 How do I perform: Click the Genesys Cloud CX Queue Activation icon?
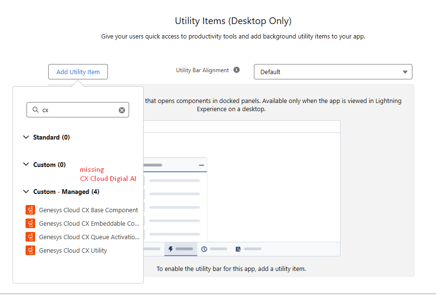(x=30, y=237)
